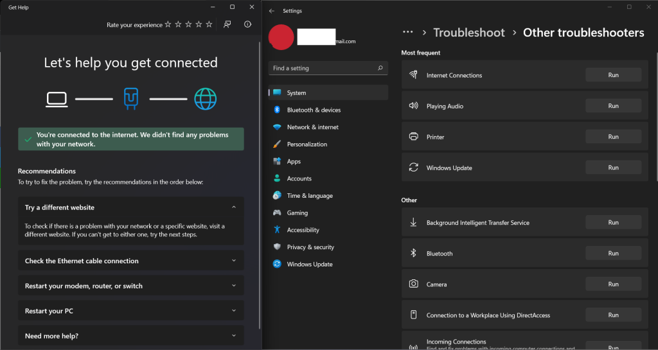Image resolution: width=658 pixels, height=350 pixels.
Task: Click the Find a setting search box
Action: click(328, 68)
